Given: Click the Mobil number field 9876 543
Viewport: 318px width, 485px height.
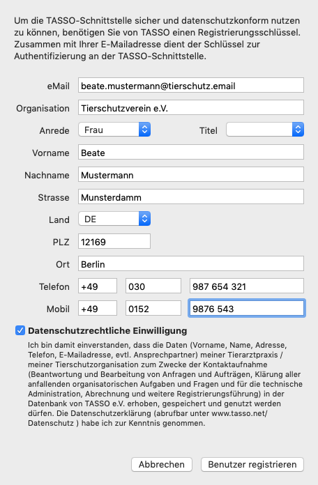Looking at the screenshot, I should [x=247, y=308].
